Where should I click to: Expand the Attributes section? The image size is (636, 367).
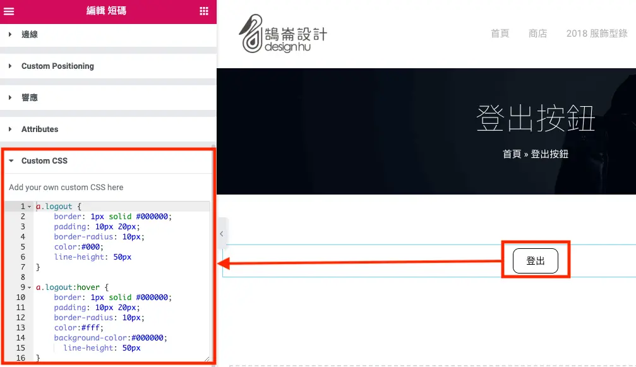coord(108,129)
